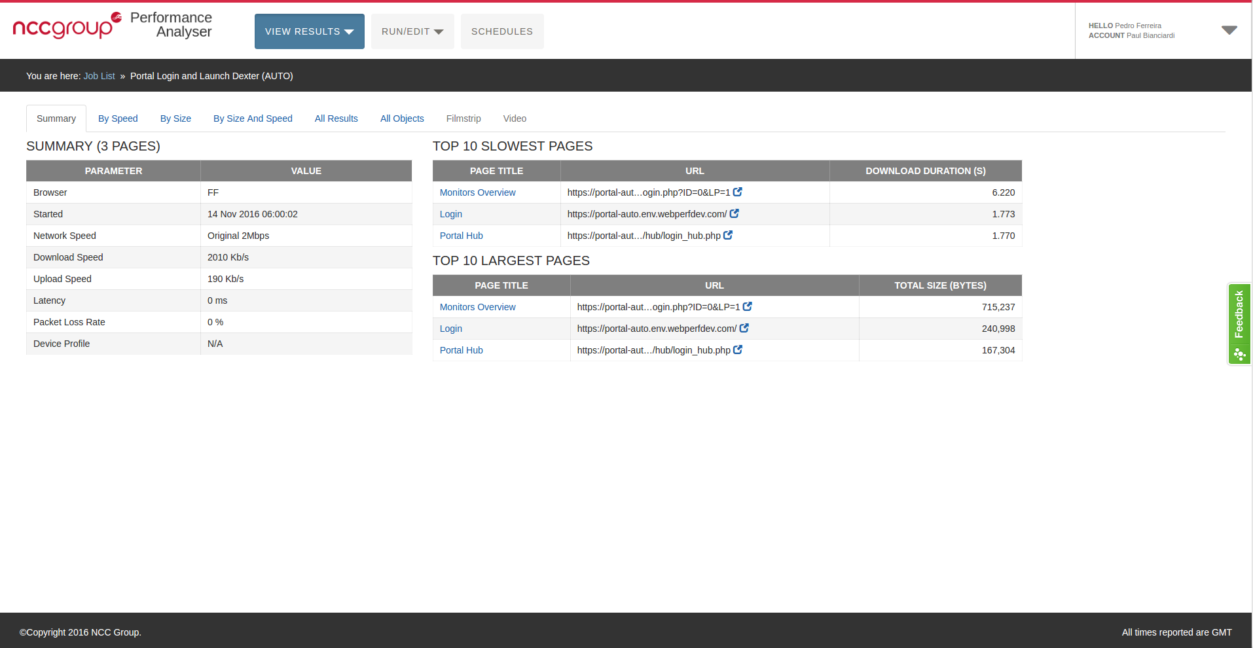Open external link icon for Monitors Overview slowest URL
Image resolution: width=1253 pixels, height=648 pixels.
pos(738,192)
